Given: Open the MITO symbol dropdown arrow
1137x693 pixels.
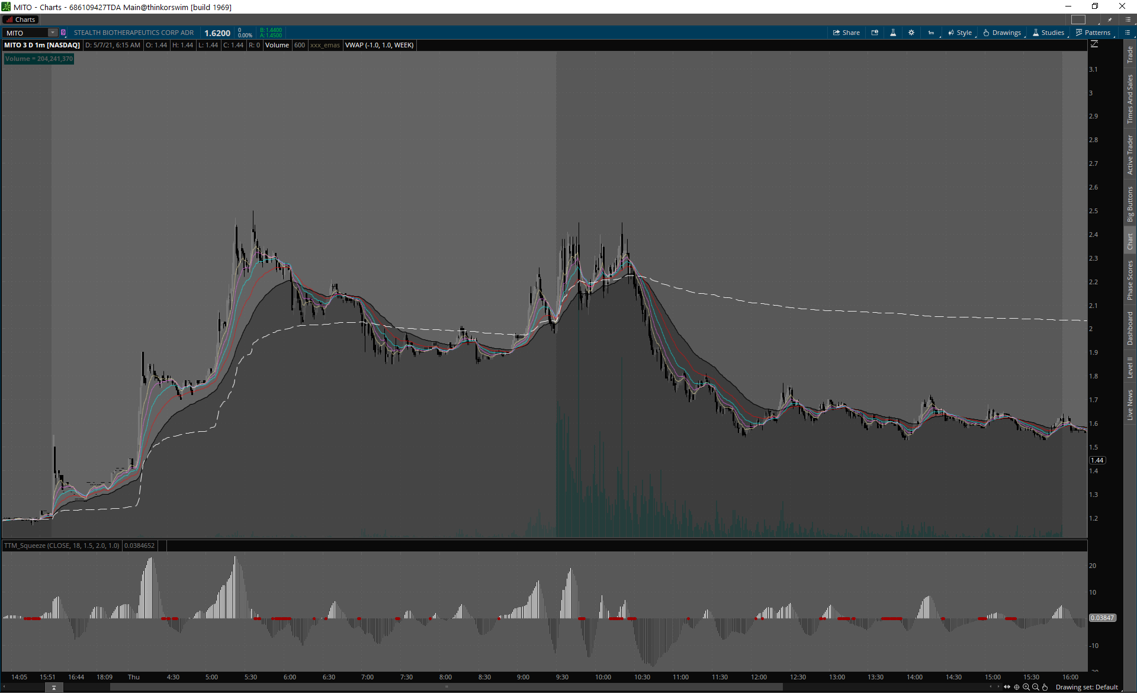Looking at the screenshot, I should 53,33.
